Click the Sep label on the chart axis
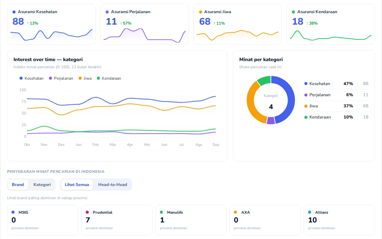 click(x=216, y=145)
